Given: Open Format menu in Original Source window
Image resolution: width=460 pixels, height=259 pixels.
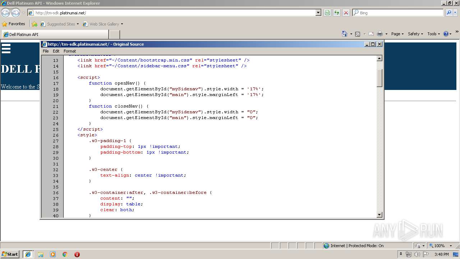Looking at the screenshot, I should click(70, 51).
